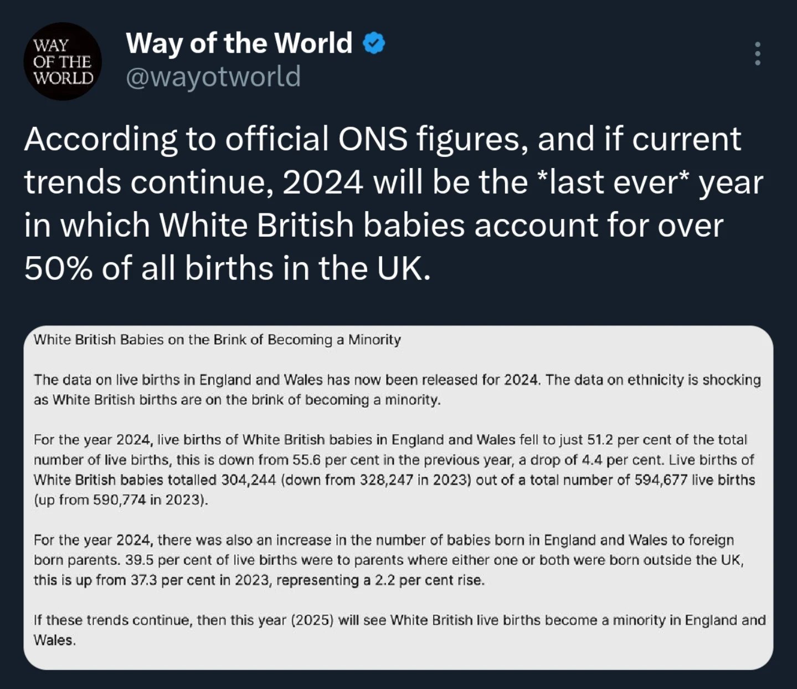This screenshot has width=797, height=689.
Task: Open the Way of the World profile avatar
Action: [62, 61]
